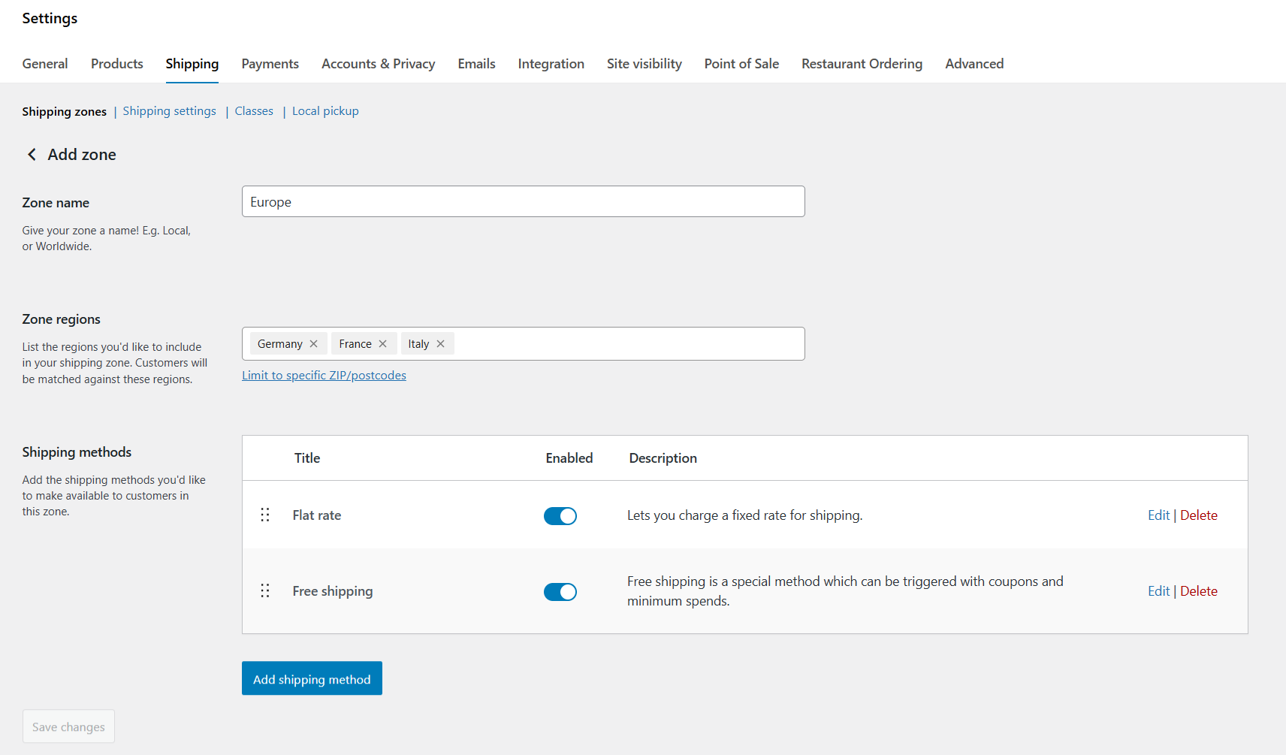Screen dimensions: 1286x755
Task: Open the Classes sub-section
Action: (x=254, y=111)
